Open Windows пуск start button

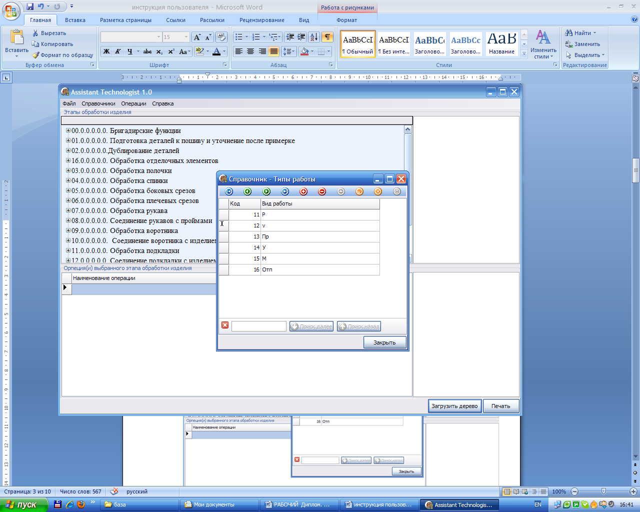(24, 504)
